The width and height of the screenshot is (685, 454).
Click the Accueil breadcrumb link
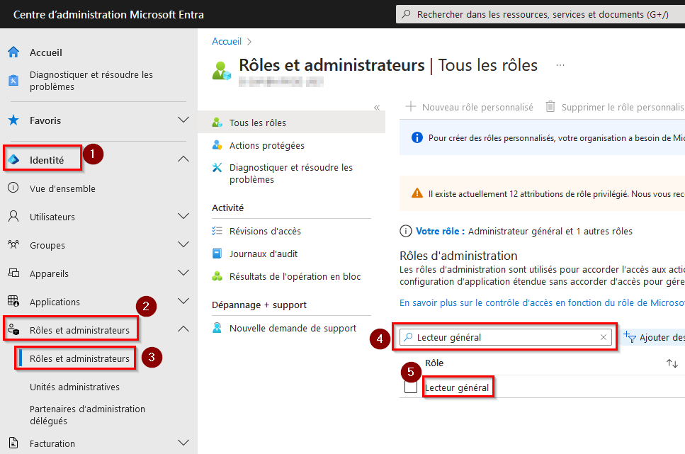(x=227, y=41)
